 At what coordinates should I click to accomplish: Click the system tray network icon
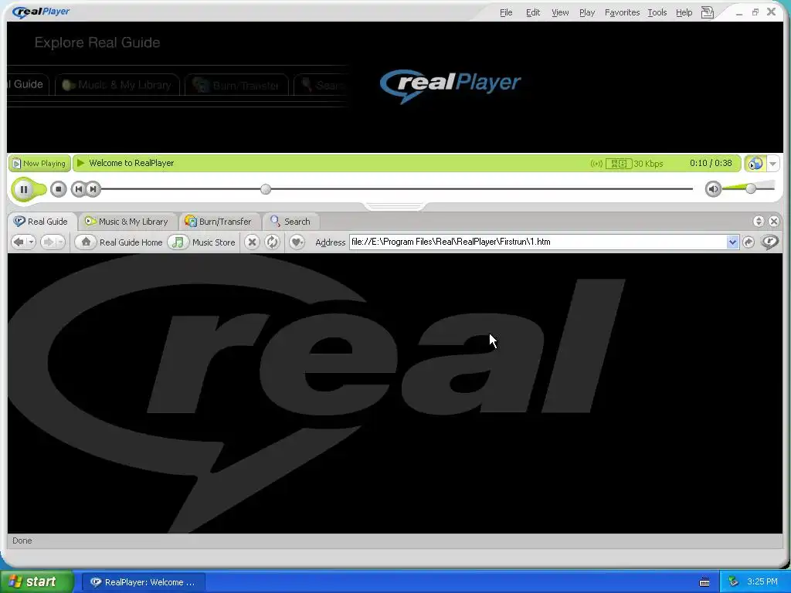point(734,582)
